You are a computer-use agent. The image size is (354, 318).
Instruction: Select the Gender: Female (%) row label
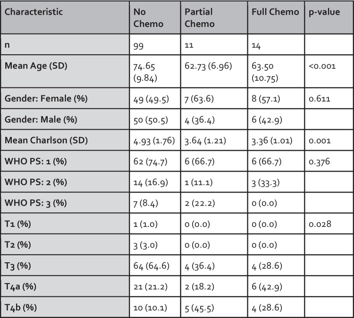pyautogui.click(x=65, y=99)
